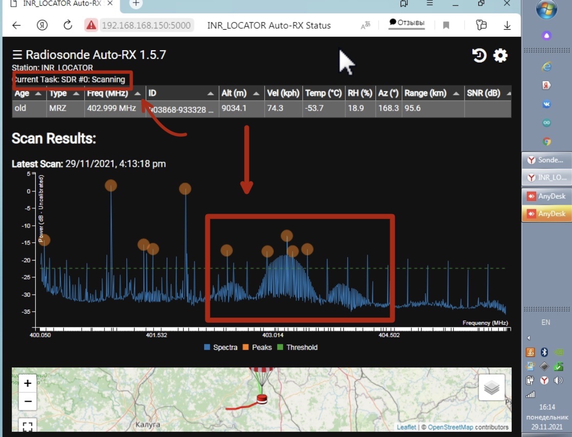Click the radiosonde landing marker on map
572x437 pixels.
click(262, 399)
